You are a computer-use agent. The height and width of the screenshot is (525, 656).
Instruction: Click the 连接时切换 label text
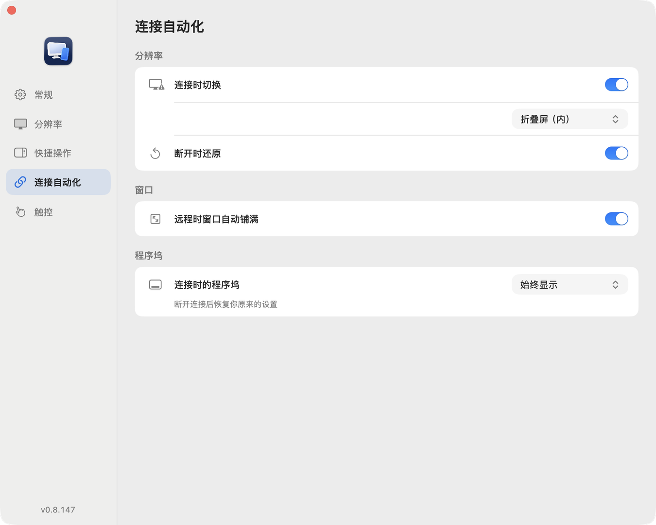[x=198, y=85]
